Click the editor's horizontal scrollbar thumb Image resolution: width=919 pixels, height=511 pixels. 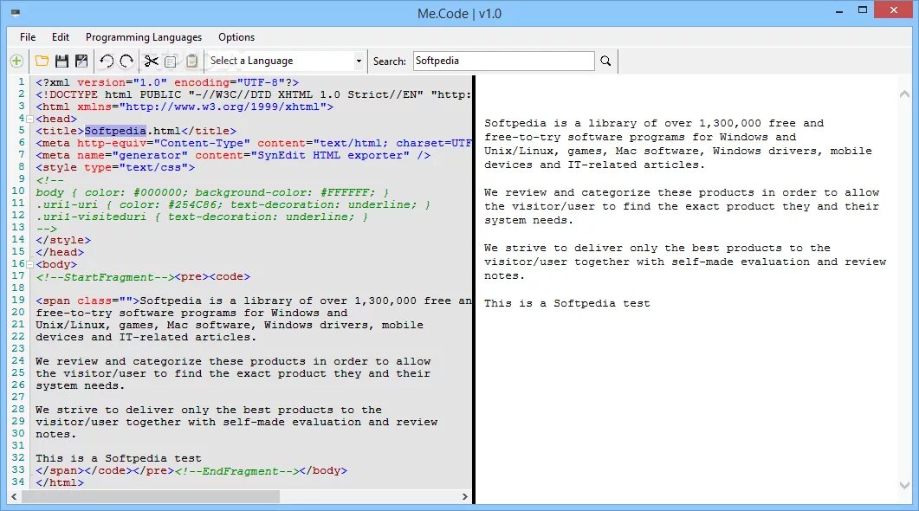[151, 496]
